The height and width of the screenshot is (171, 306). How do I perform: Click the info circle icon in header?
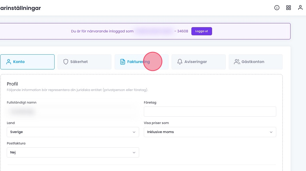pos(277,8)
